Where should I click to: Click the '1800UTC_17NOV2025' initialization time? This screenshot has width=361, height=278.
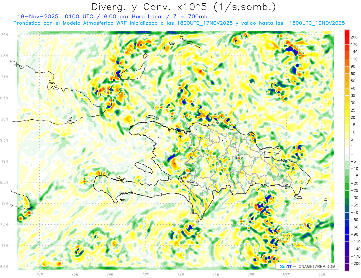point(205,23)
